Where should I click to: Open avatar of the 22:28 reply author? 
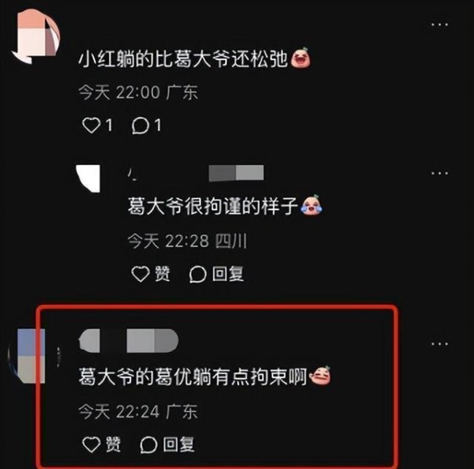(x=88, y=178)
